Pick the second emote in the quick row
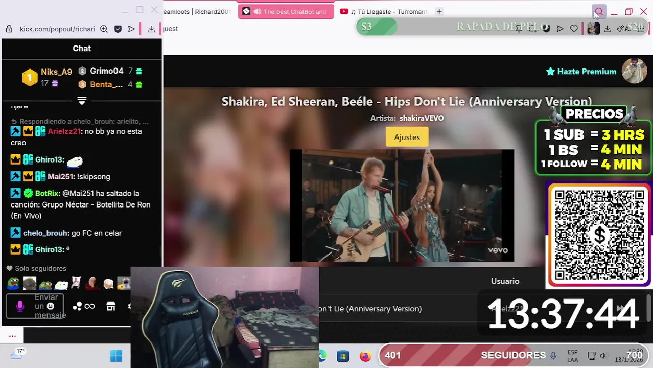Viewport: 653px width, 368px height. (30, 283)
